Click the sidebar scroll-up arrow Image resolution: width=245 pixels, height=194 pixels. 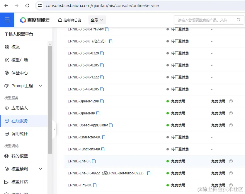tap(50, 44)
